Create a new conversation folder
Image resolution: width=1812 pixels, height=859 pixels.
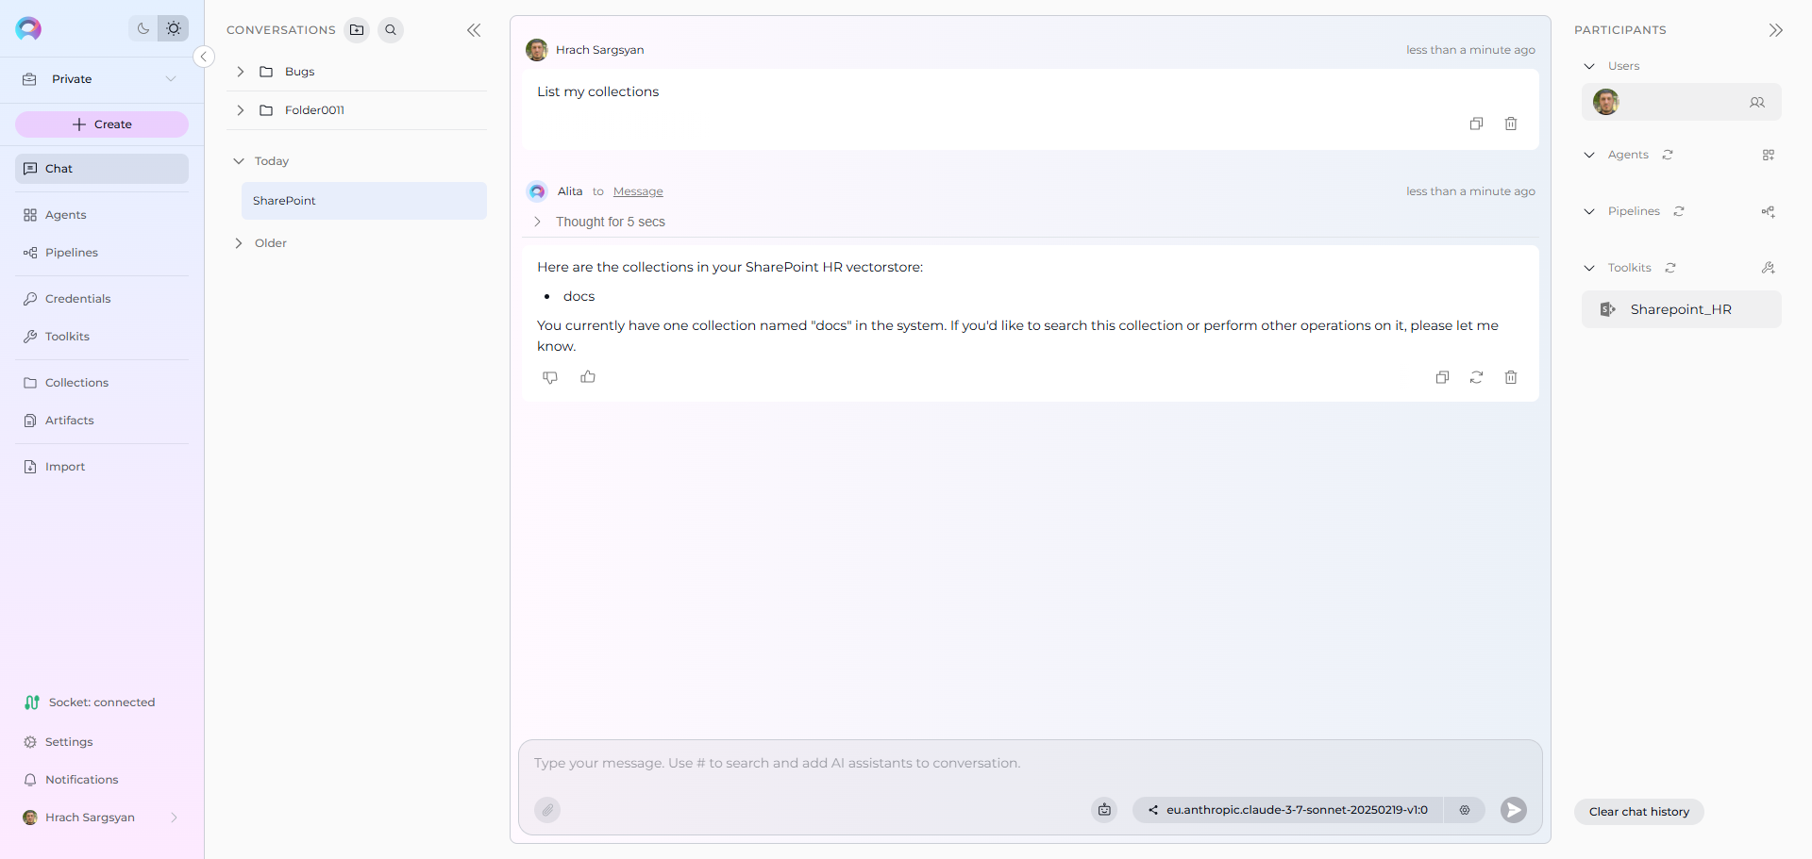click(357, 30)
